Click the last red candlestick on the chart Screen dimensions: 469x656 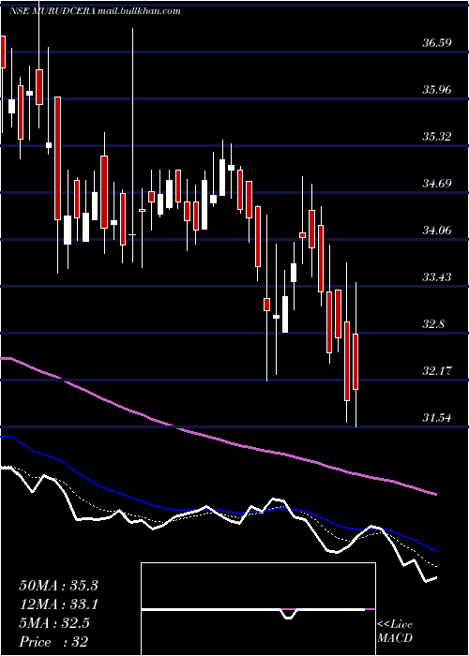[356, 362]
